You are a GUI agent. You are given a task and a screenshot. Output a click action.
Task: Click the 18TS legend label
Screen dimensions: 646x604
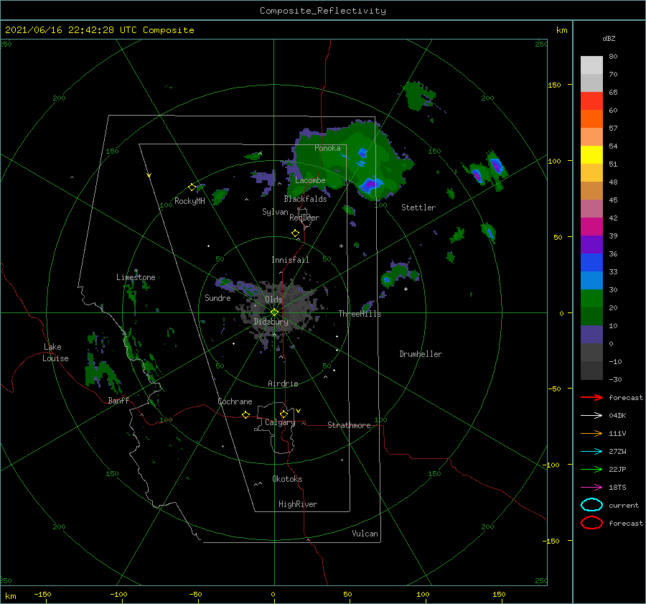(617, 488)
